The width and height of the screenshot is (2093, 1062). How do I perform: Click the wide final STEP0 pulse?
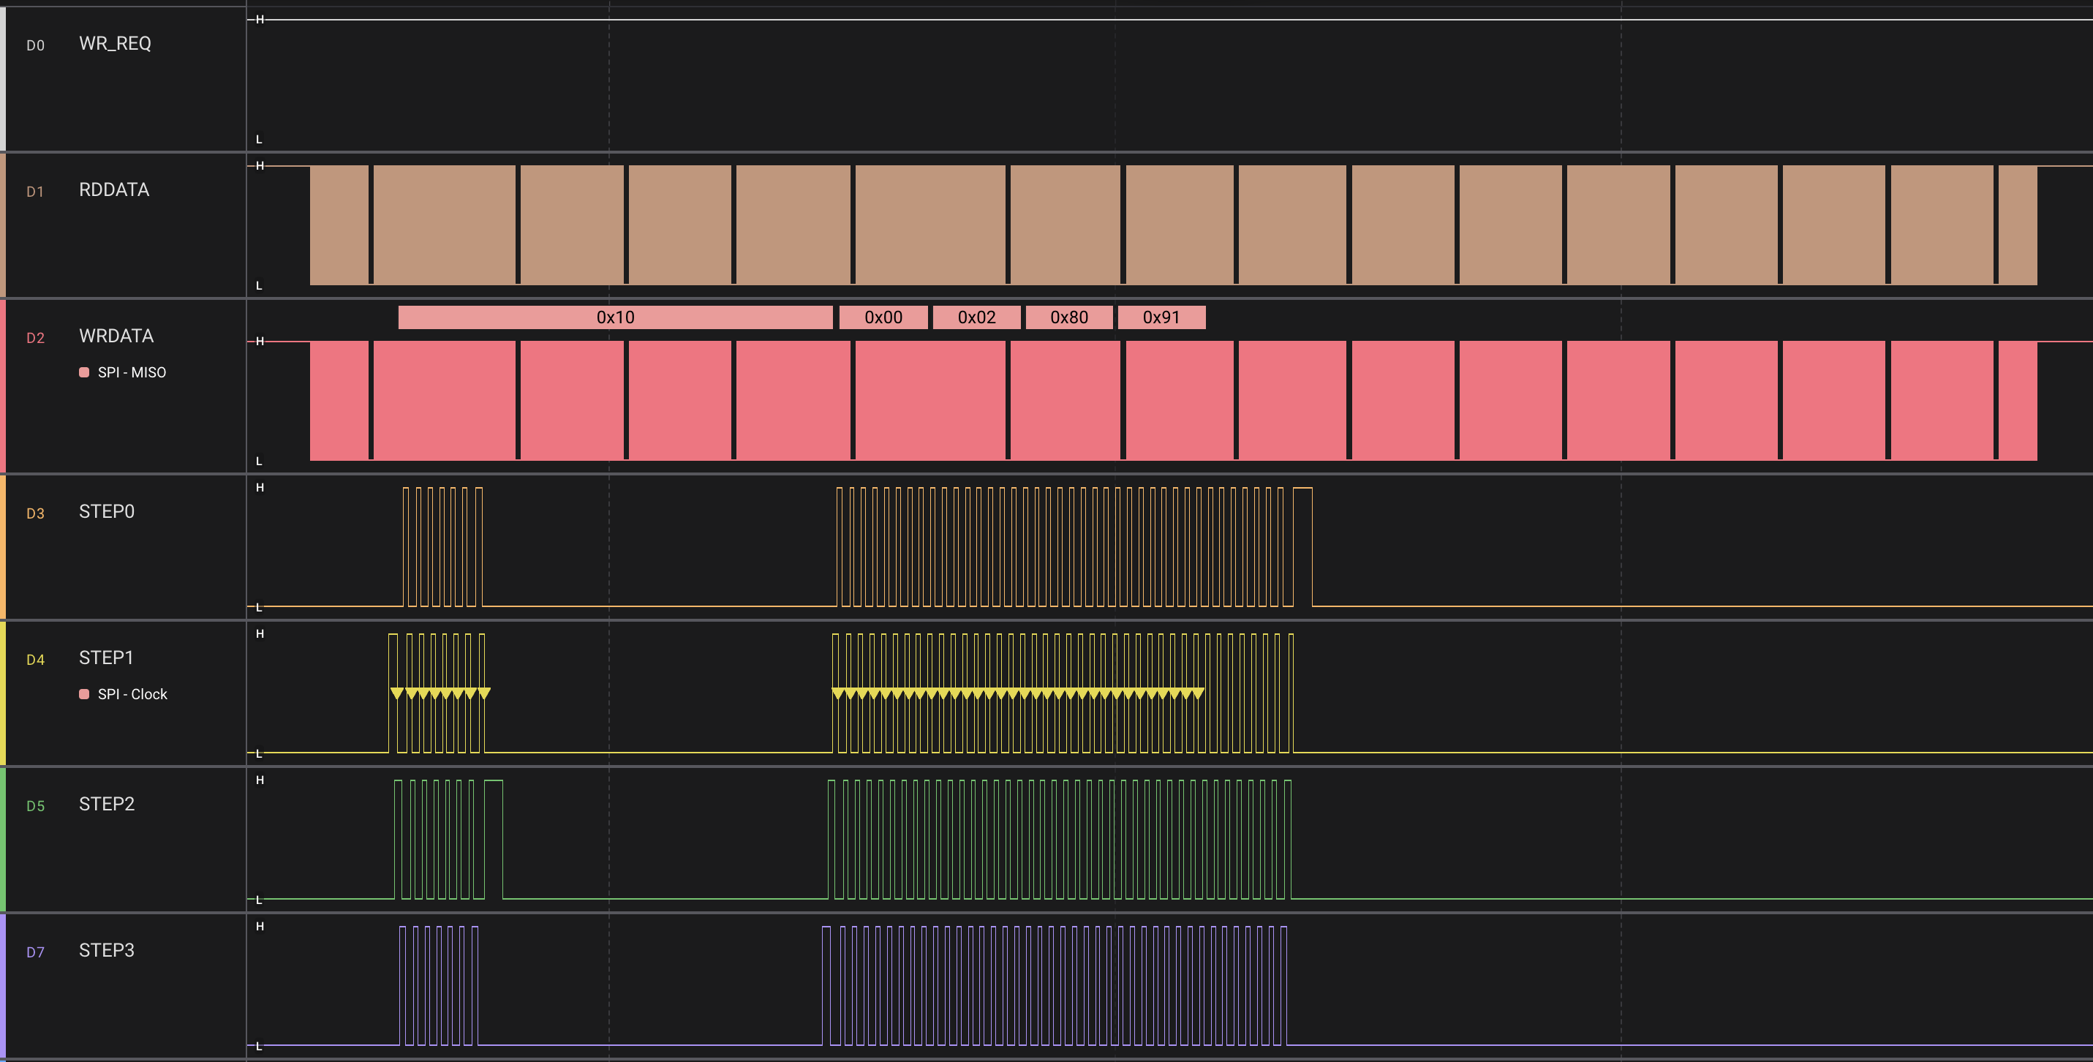pos(1302,547)
